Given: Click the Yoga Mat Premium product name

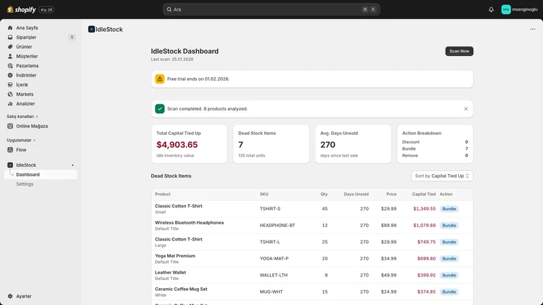Looking at the screenshot, I should click(x=175, y=256).
